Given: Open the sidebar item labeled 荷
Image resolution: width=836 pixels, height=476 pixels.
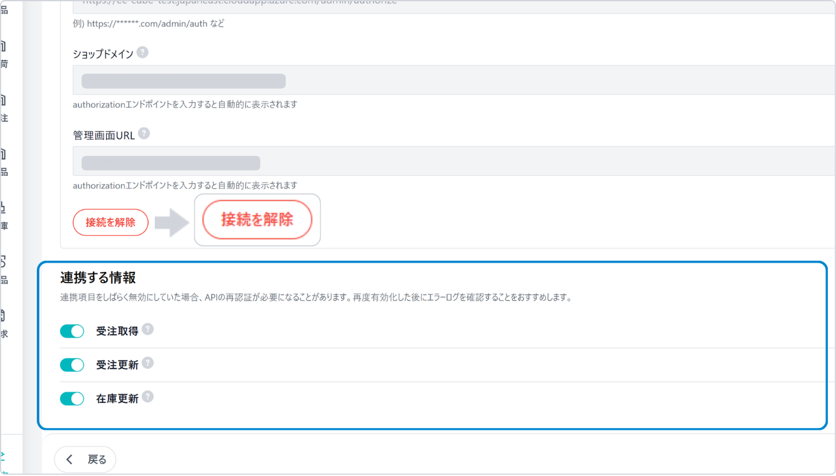Looking at the screenshot, I should tap(4, 55).
